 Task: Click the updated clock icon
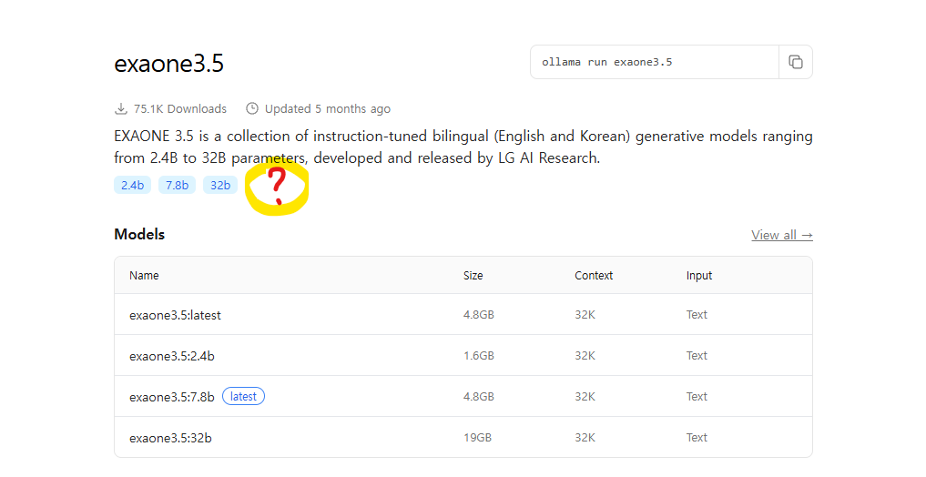(x=252, y=108)
